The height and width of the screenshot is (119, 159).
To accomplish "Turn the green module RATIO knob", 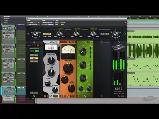I will tap(83, 77).
